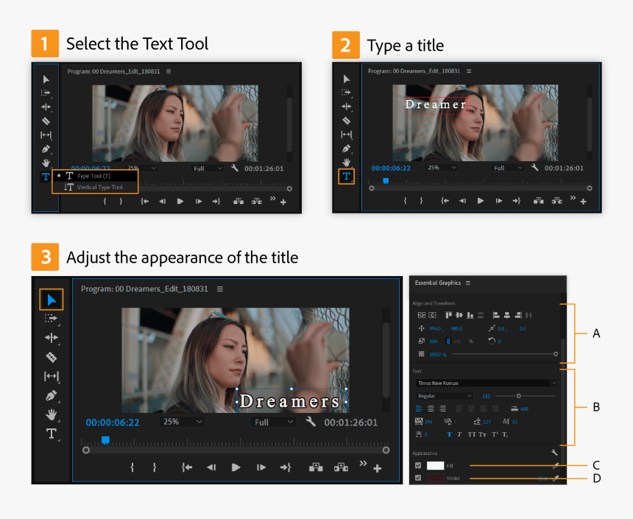Image resolution: width=633 pixels, height=519 pixels.
Task: Click Stroke color swatch in Appearance
Action: 435,478
